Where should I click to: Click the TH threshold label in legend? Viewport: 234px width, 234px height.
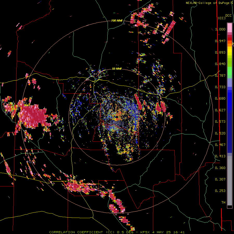coord(223,203)
